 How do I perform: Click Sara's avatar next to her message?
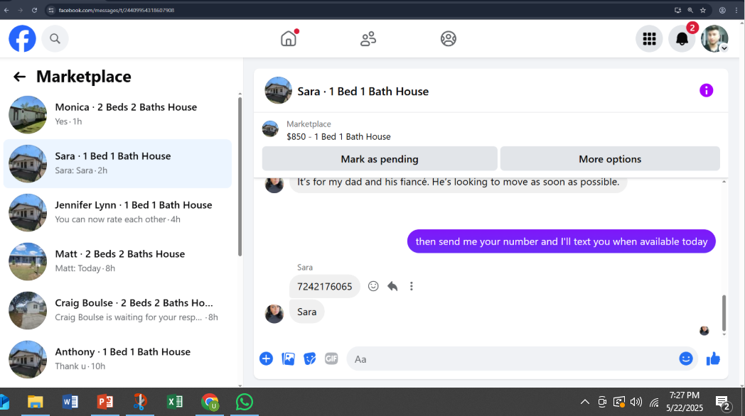tap(274, 314)
